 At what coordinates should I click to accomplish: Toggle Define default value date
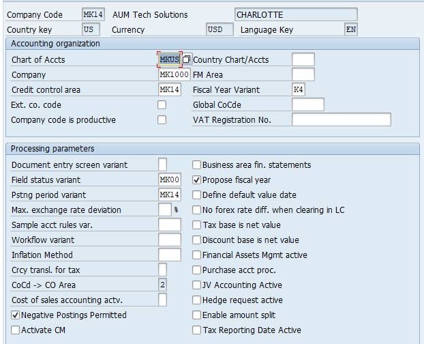point(197,195)
